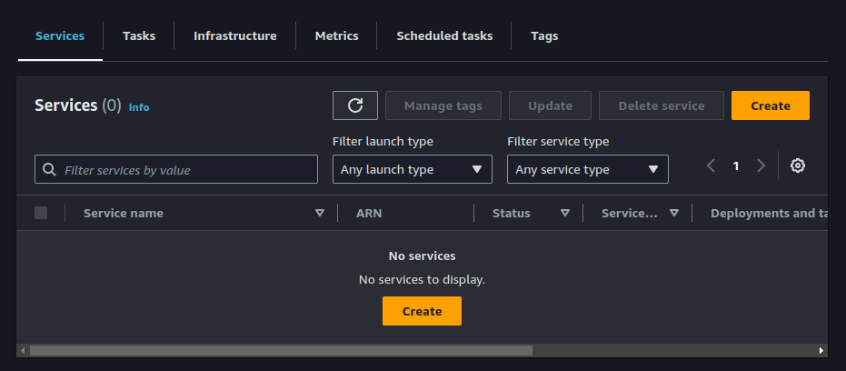Click horizontal scrollbar left arrow
Viewport: 846px width, 371px height.
pos(23,350)
